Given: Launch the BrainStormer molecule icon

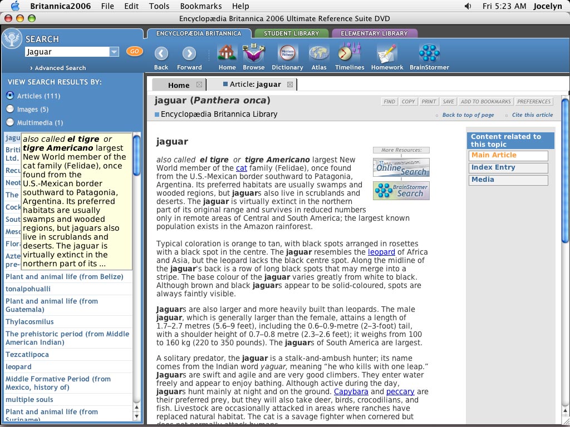Looking at the screenshot, I should pos(429,53).
